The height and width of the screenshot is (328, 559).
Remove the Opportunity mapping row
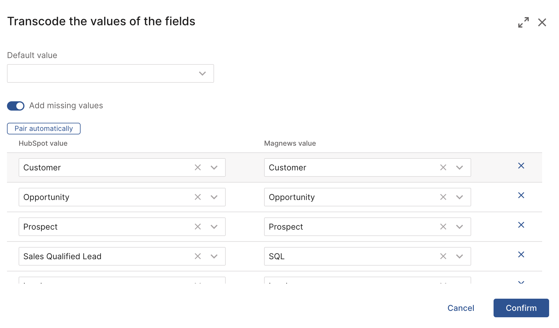521,195
